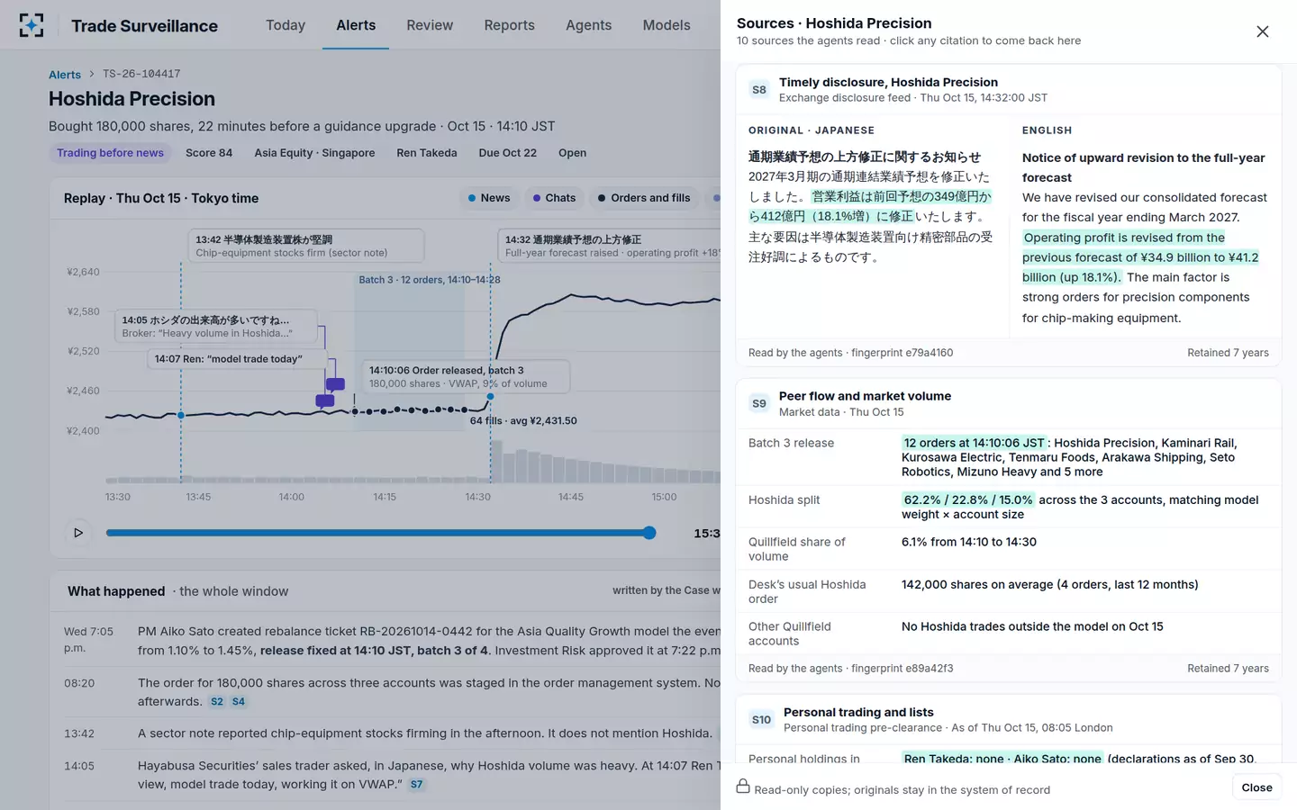
Task: Open citation S7 in the 14:05 row
Action: pyautogui.click(x=416, y=785)
